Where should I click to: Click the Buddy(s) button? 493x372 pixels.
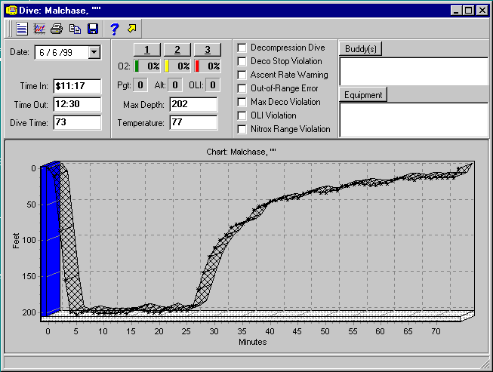tap(360, 49)
